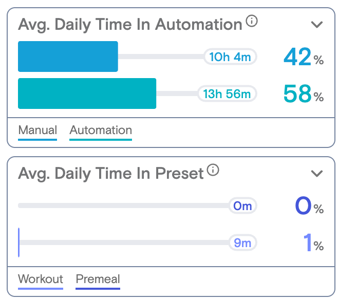Toggle the Automation legend item

click(101, 132)
